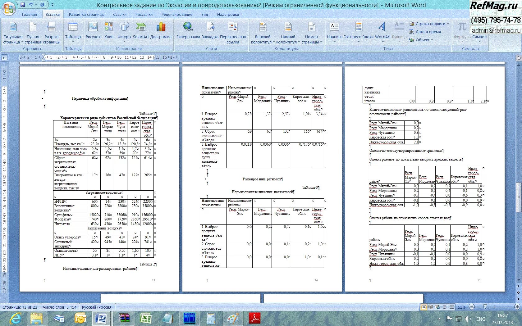
Task: Save the document from quick access toolbar
Action: tap(23, 5)
